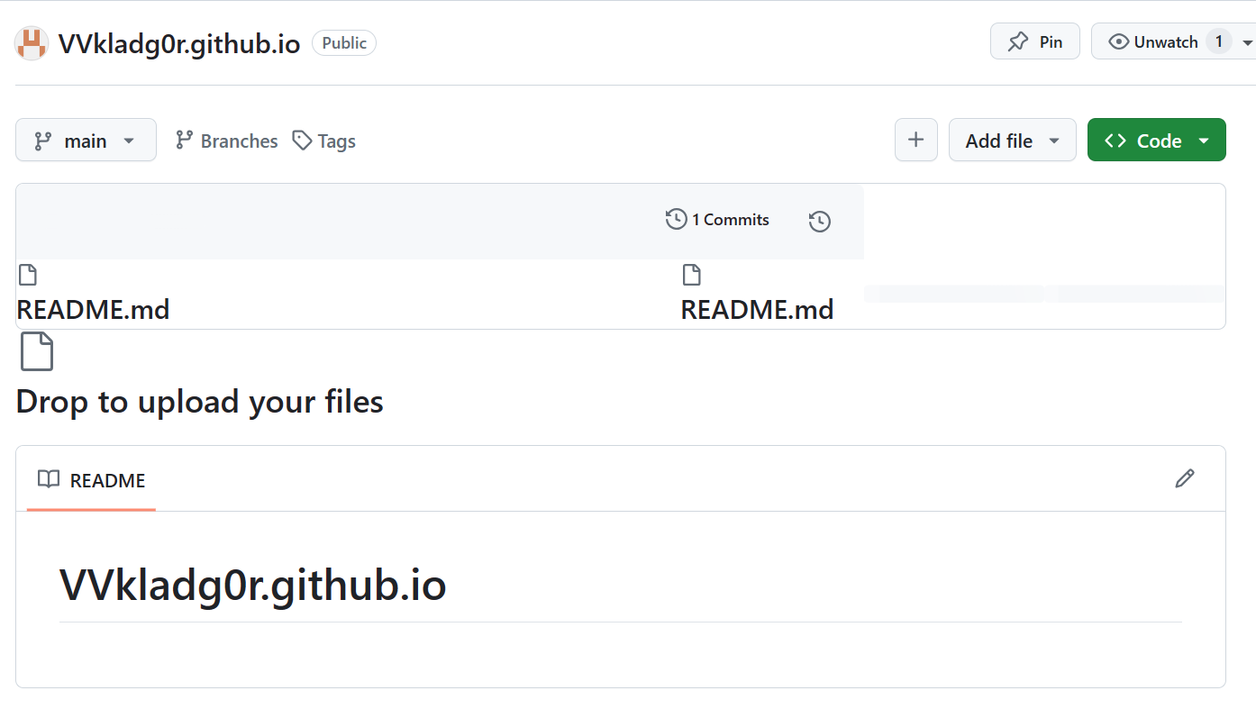Toggle watching via the eye Unwatch button
1256x727 pixels.
coord(1153,42)
